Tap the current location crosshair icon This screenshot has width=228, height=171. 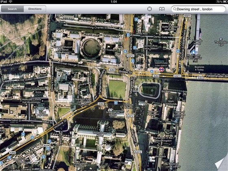pyautogui.click(x=149, y=9)
